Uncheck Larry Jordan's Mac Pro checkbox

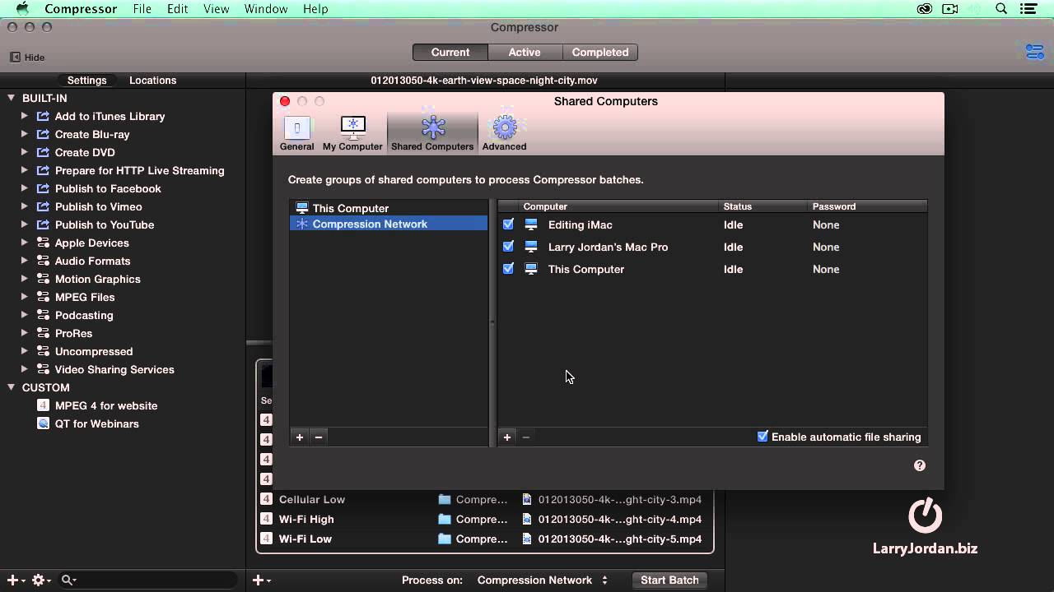(x=508, y=247)
